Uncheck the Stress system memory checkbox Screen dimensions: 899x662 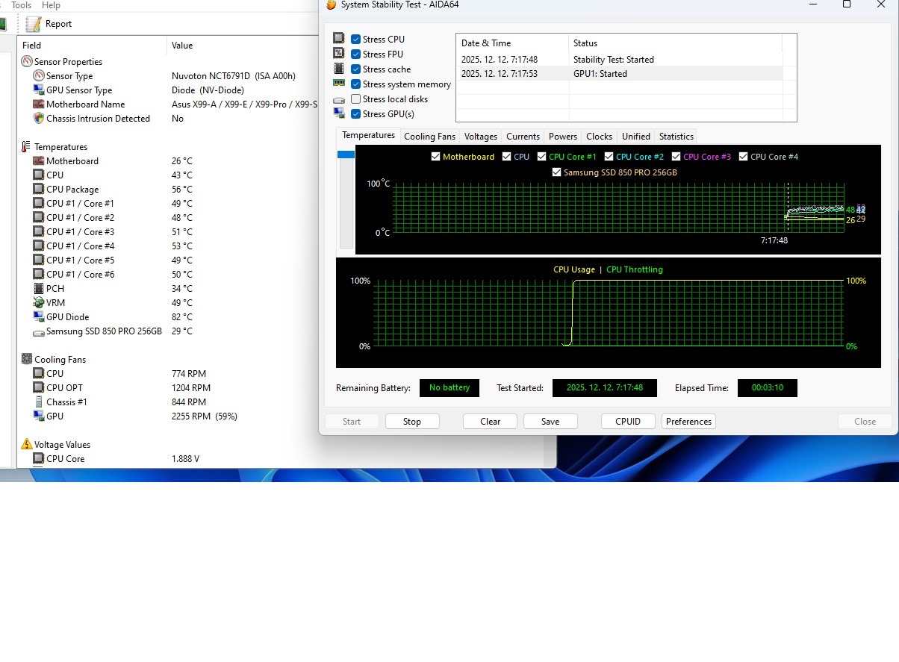pyautogui.click(x=356, y=84)
